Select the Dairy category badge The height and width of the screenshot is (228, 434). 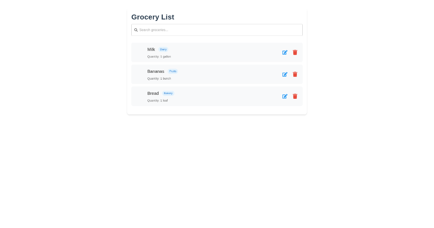[x=163, y=49]
